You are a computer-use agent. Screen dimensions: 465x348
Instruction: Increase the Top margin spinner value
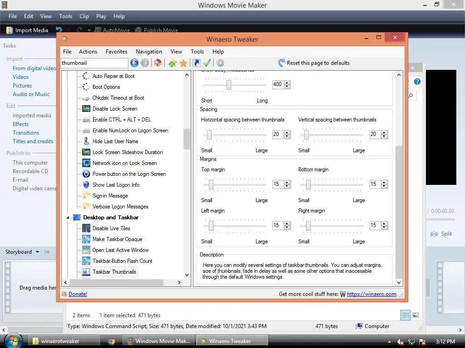point(287,182)
